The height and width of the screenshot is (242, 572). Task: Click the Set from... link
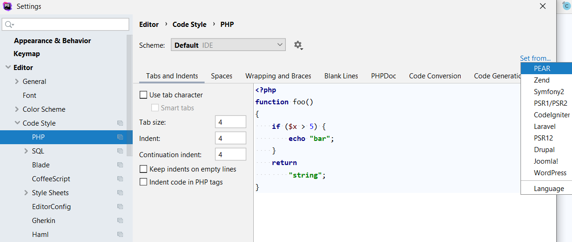pos(535,58)
